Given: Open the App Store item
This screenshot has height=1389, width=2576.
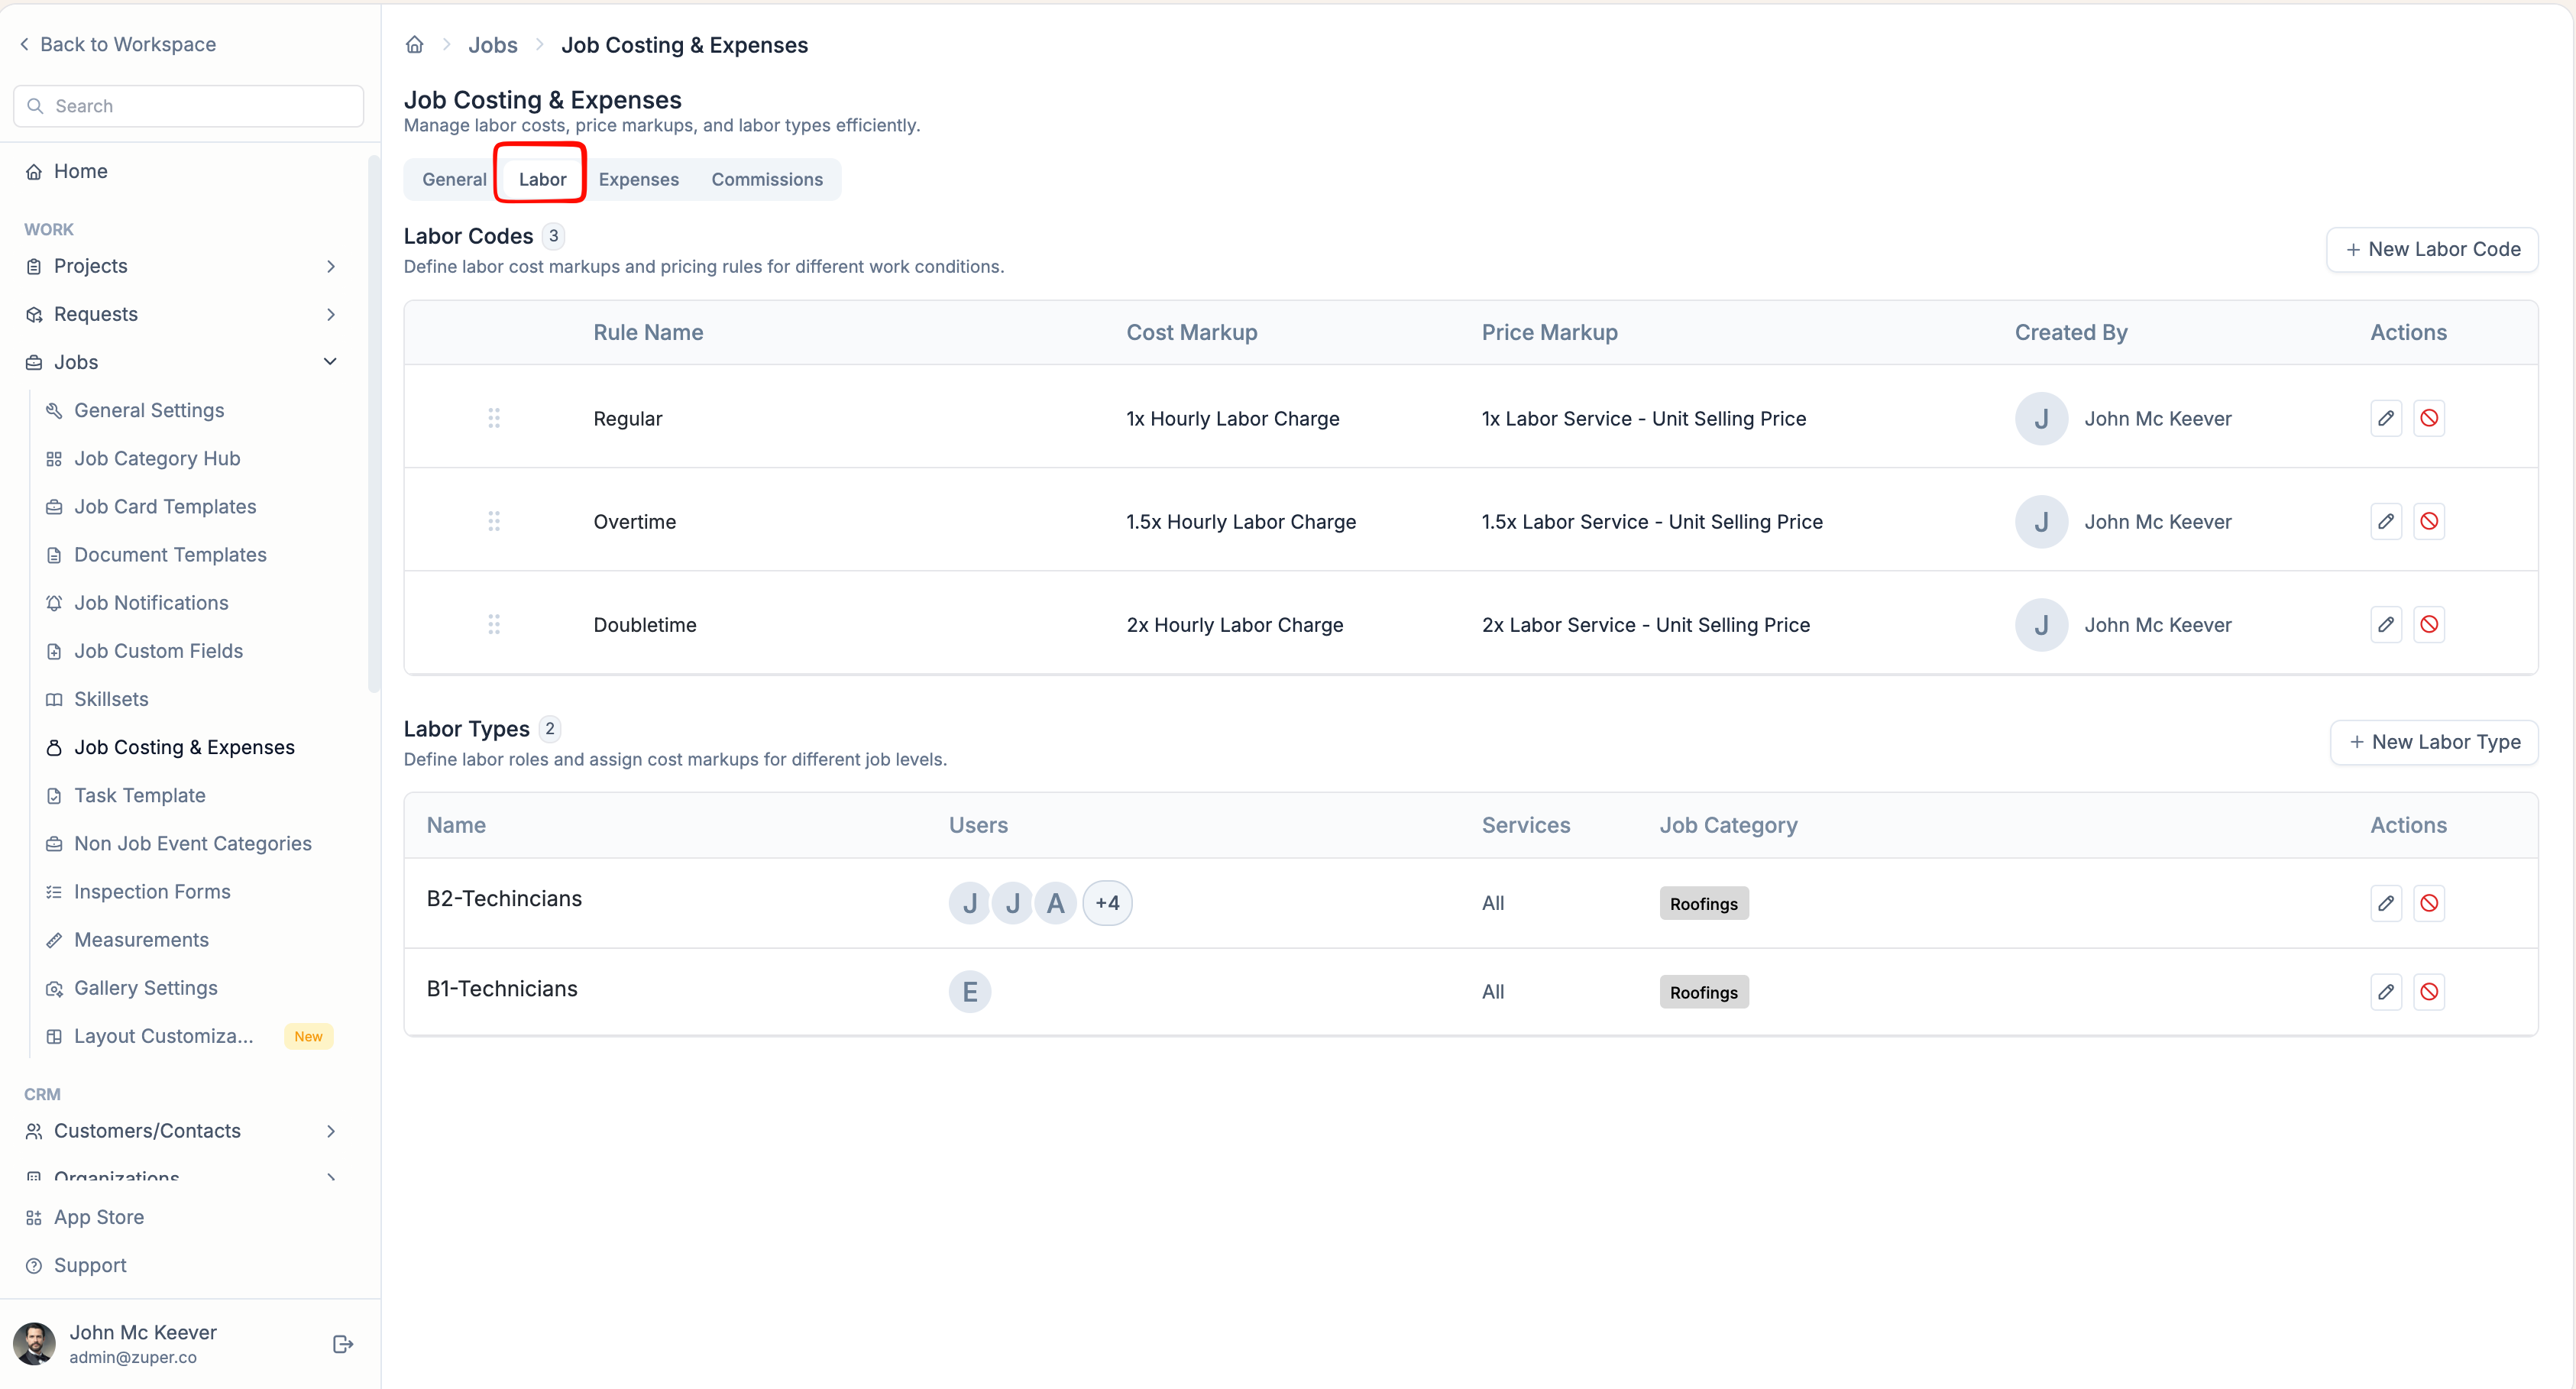Looking at the screenshot, I should pos(99,1217).
